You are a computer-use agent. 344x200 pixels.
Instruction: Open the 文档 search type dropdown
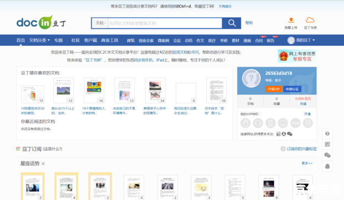tap(100, 23)
